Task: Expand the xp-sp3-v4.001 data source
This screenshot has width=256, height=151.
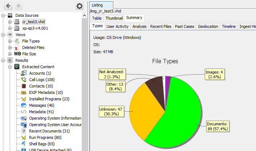Action: tap(10, 28)
